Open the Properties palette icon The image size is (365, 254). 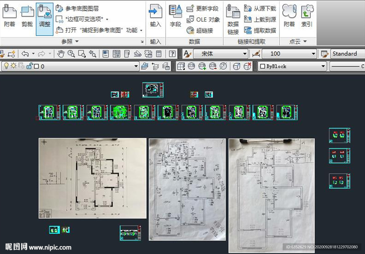[x=106, y=54]
